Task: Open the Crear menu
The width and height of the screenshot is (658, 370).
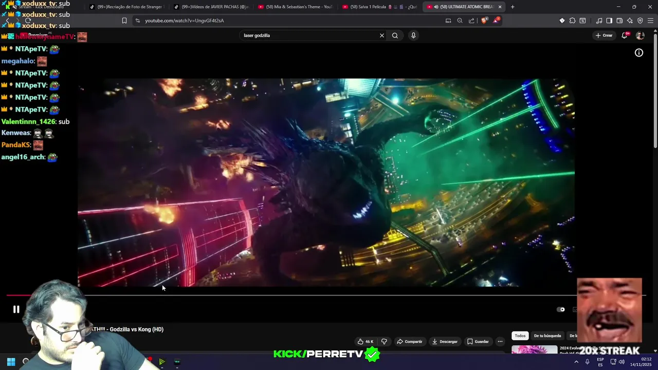Action: 604,35
